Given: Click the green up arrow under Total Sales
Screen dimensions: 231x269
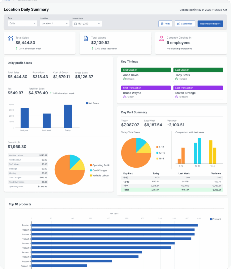Looking at the screenshot, I should click(x=17, y=49).
